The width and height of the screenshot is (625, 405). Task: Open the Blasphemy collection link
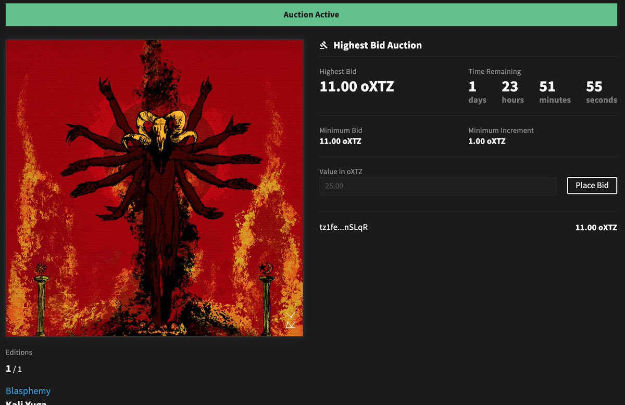tap(28, 390)
